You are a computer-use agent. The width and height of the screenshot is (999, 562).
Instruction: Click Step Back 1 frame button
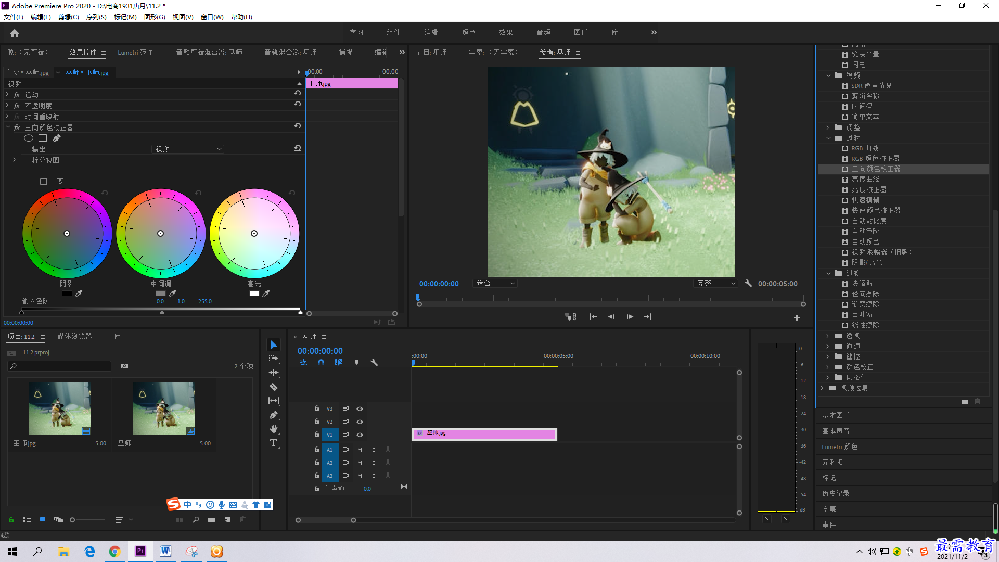click(x=611, y=317)
